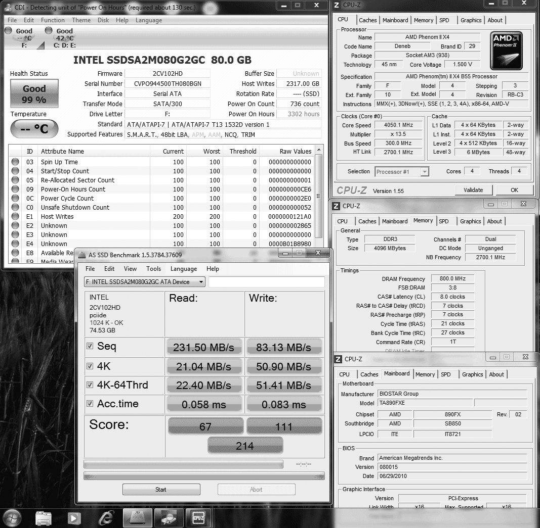Click the C: D: E: drive status orb
Screen dimensions: 540x528
49,31
